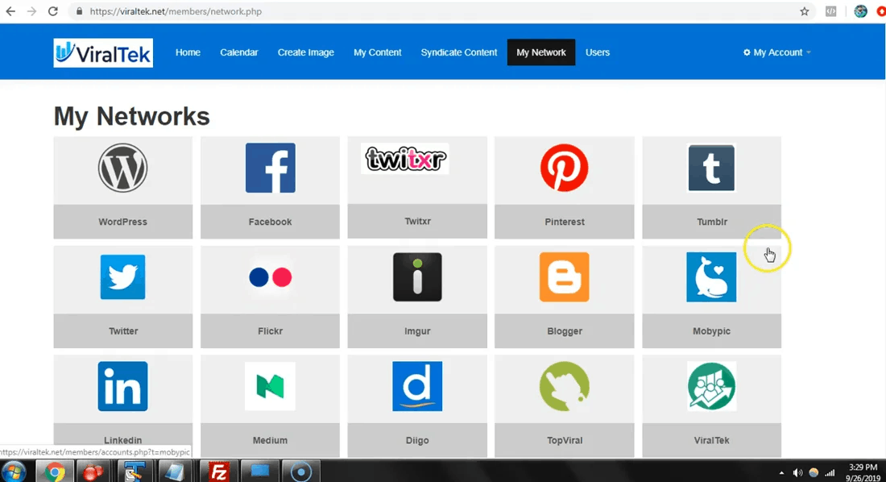Open the Create Image page

click(306, 52)
